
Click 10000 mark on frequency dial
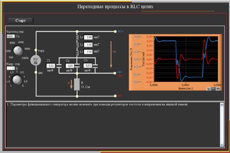(25, 58)
